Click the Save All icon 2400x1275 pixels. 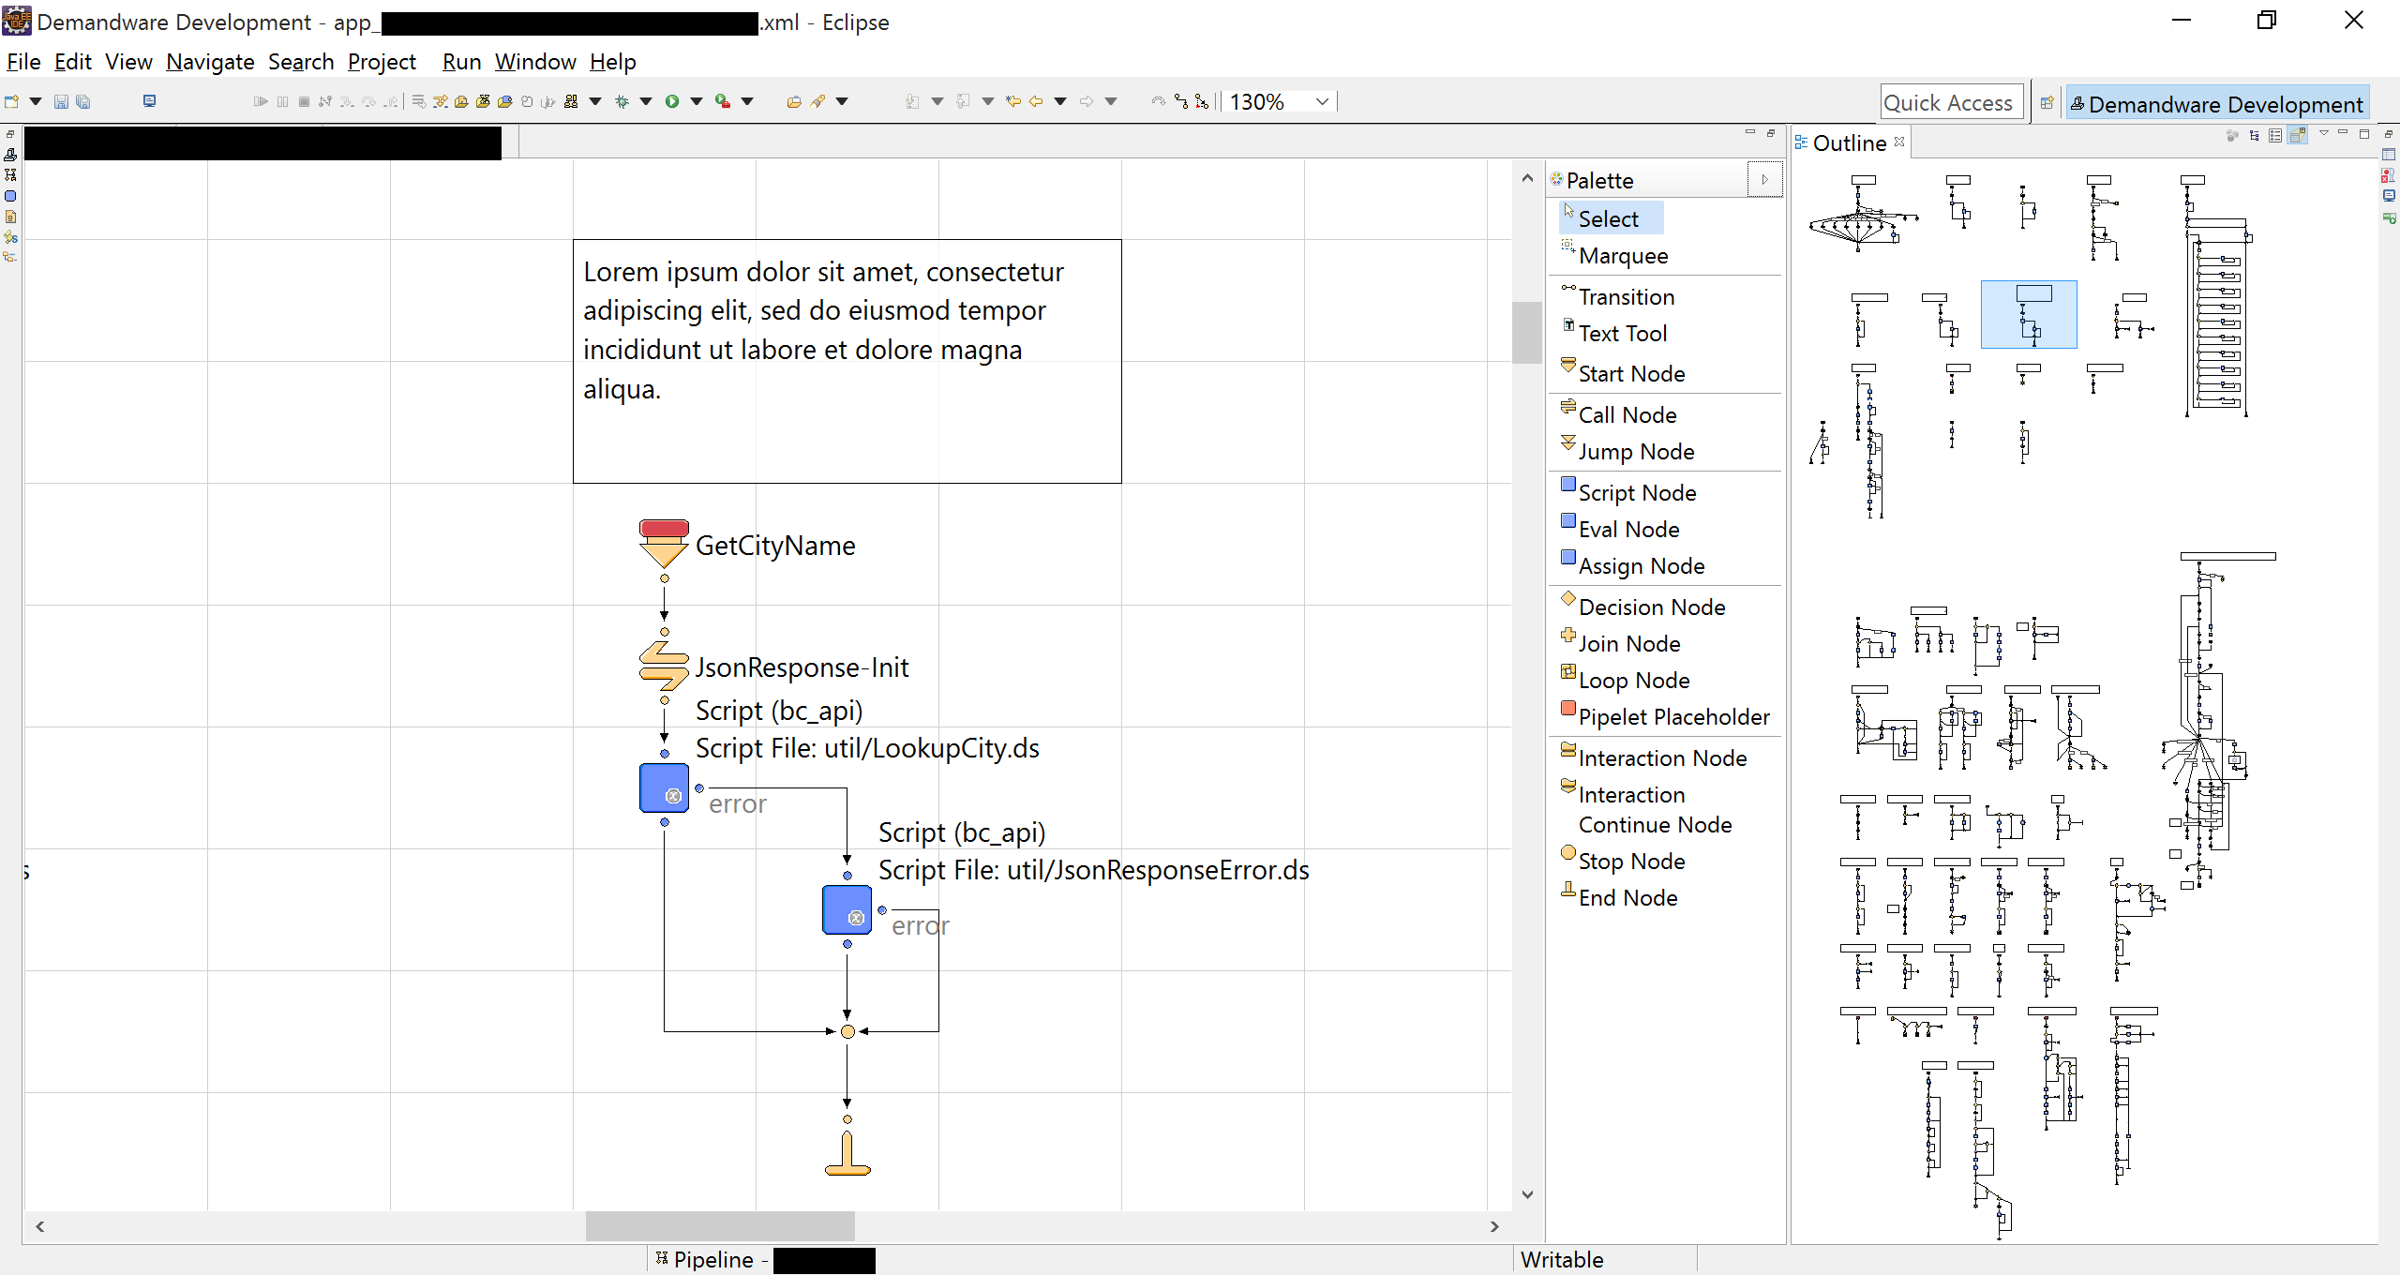[x=83, y=101]
